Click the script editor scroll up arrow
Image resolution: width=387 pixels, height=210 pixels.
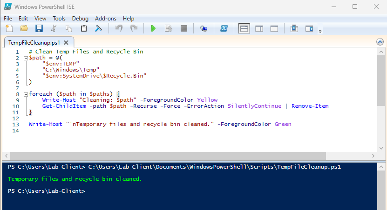tap(381, 52)
